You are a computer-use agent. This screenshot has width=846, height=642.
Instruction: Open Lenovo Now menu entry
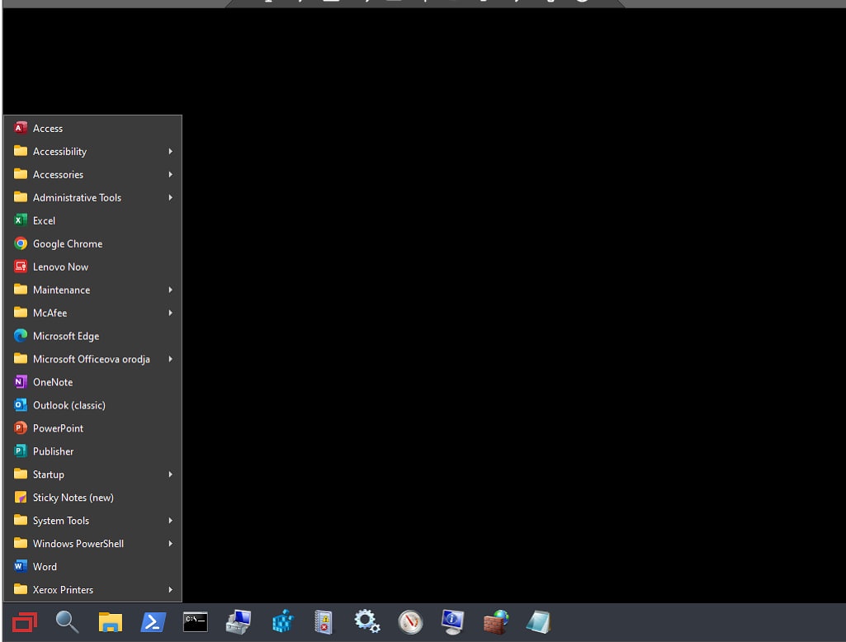point(92,267)
